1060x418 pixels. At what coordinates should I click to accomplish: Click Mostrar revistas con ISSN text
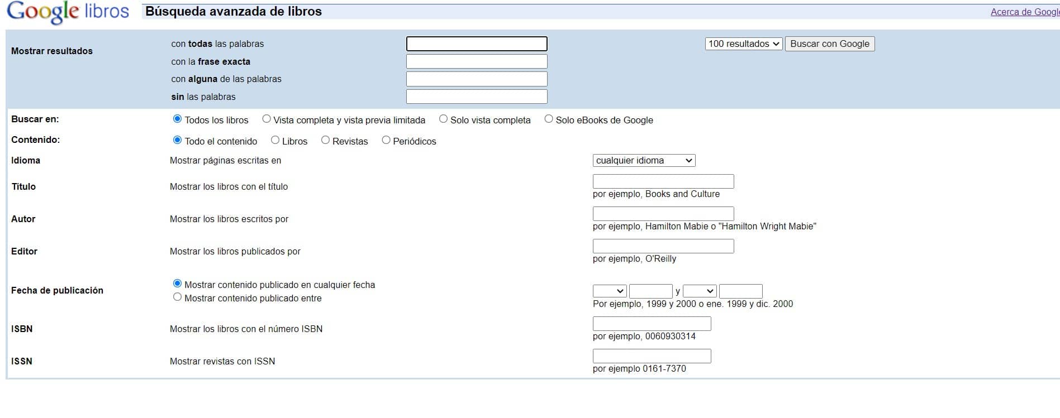(222, 361)
